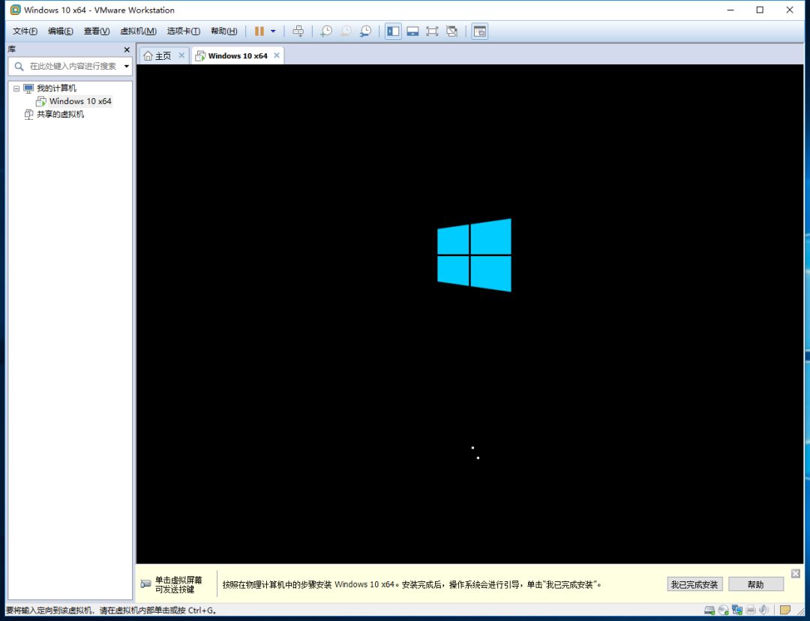The width and height of the screenshot is (810, 621).
Task: Dismiss the yellow installation hint bar
Action: coord(796,574)
